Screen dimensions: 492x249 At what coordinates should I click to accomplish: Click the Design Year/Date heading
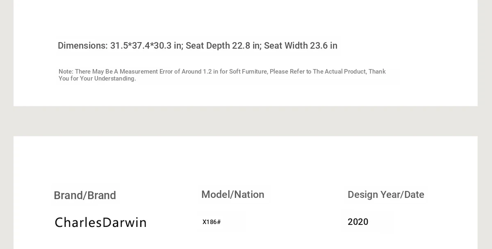(x=386, y=195)
